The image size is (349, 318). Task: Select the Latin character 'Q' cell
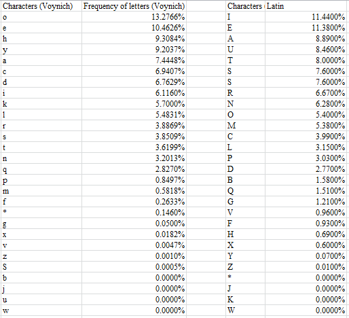click(245, 191)
